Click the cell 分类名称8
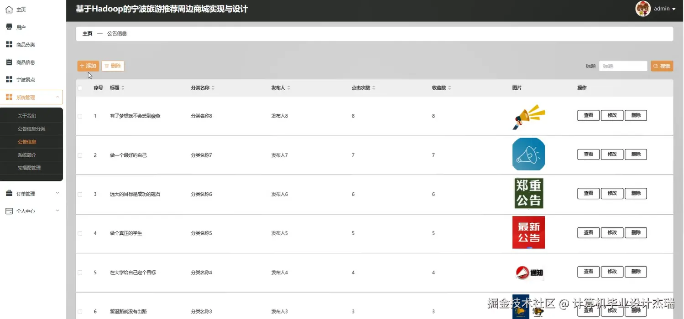Image resolution: width=684 pixels, height=319 pixels. click(201, 116)
